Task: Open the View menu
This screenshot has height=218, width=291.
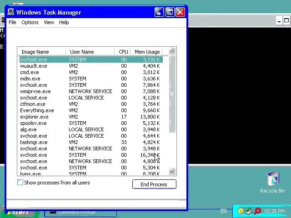Action: coord(49,22)
